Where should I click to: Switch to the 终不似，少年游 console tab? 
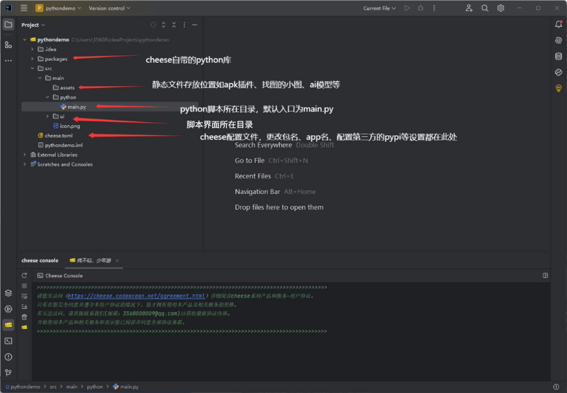pos(94,260)
